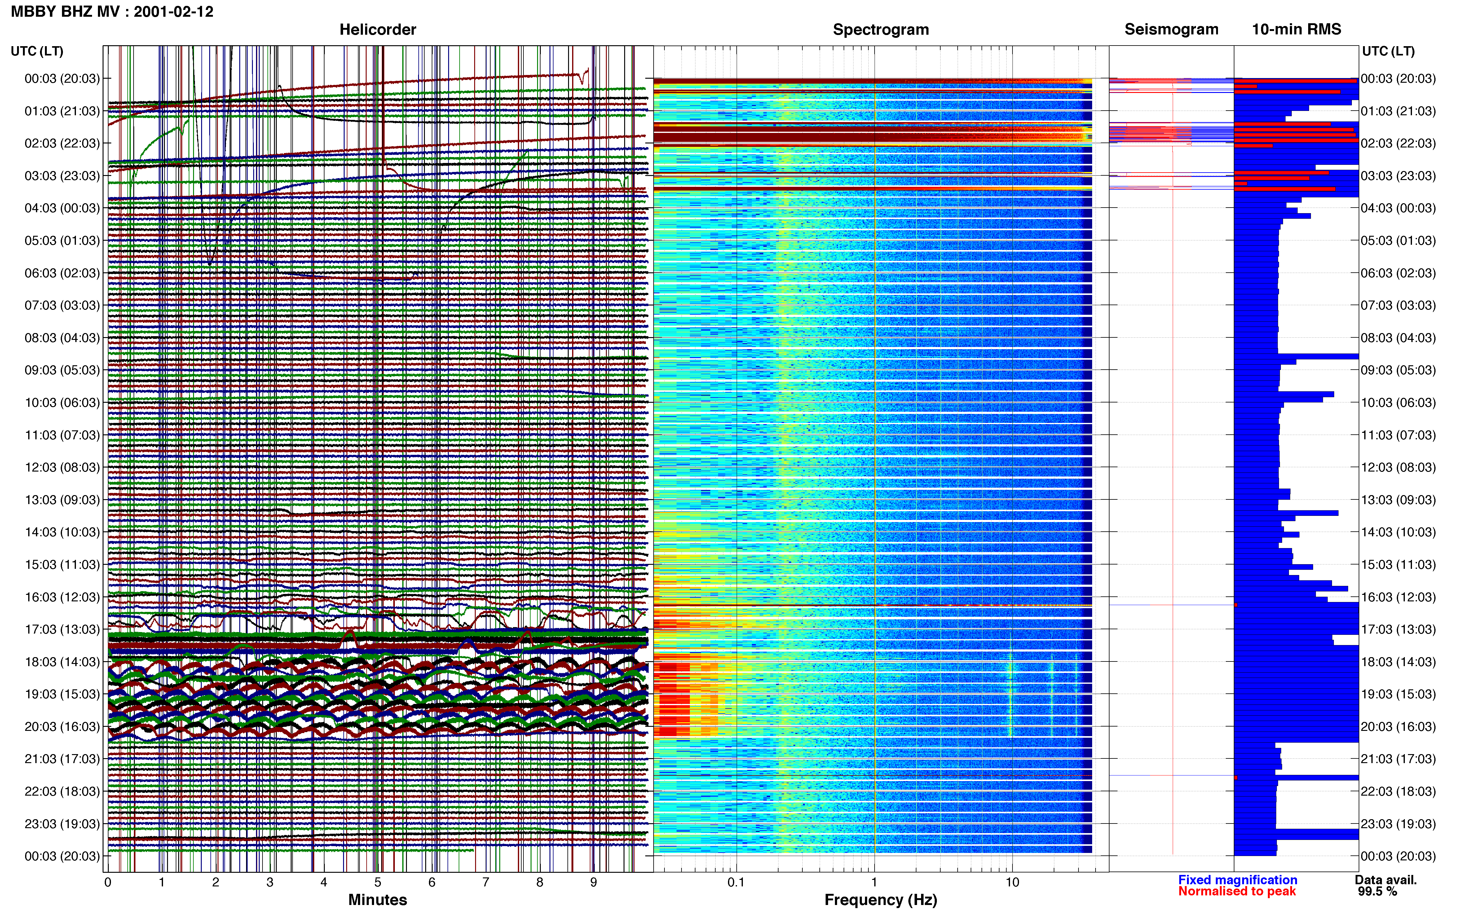This screenshot has width=1469, height=918.
Task: Click the 'Normalised to peak' legend text
Action: click(1237, 891)
